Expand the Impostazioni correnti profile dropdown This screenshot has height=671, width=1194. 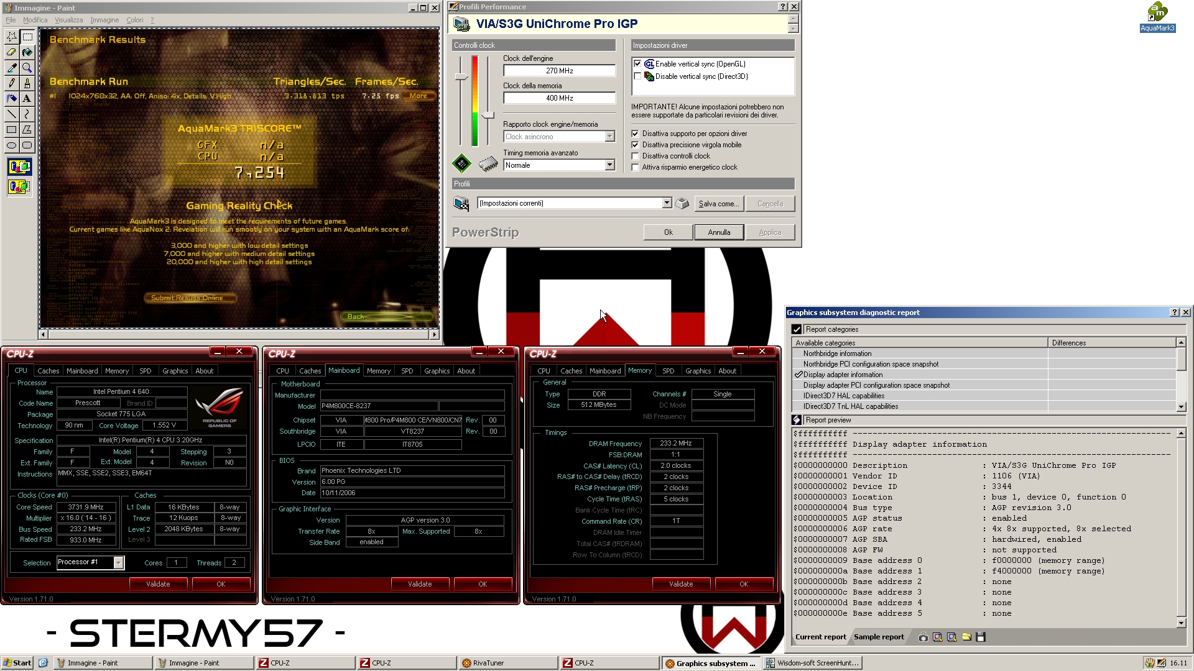[667, 203]
